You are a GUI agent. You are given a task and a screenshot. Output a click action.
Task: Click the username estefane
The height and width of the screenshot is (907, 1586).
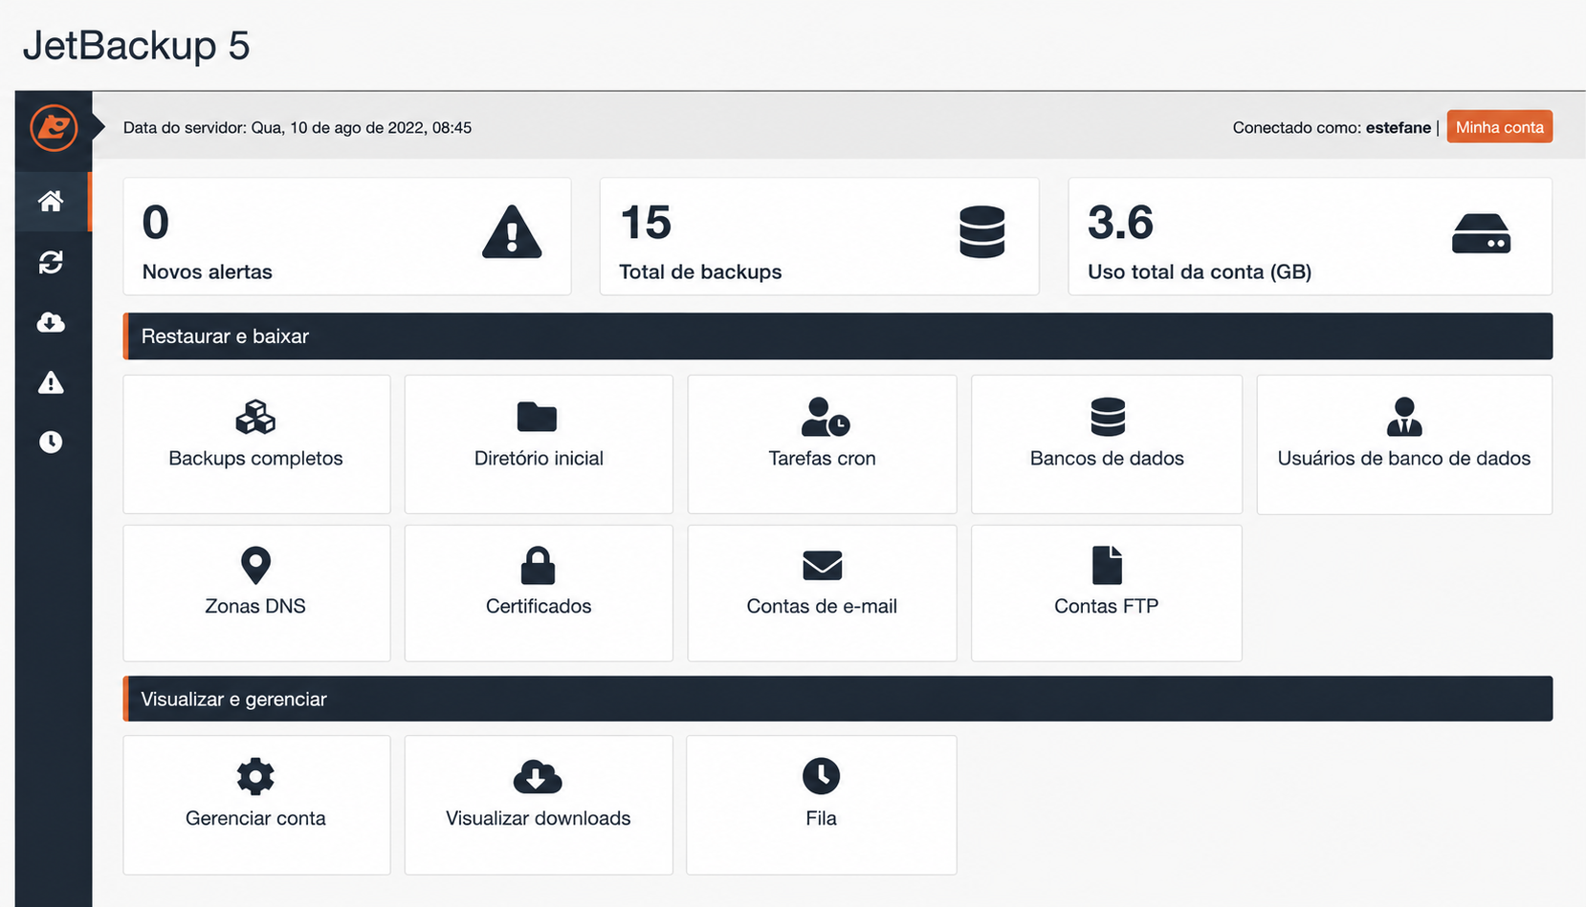coord(1399,127)
